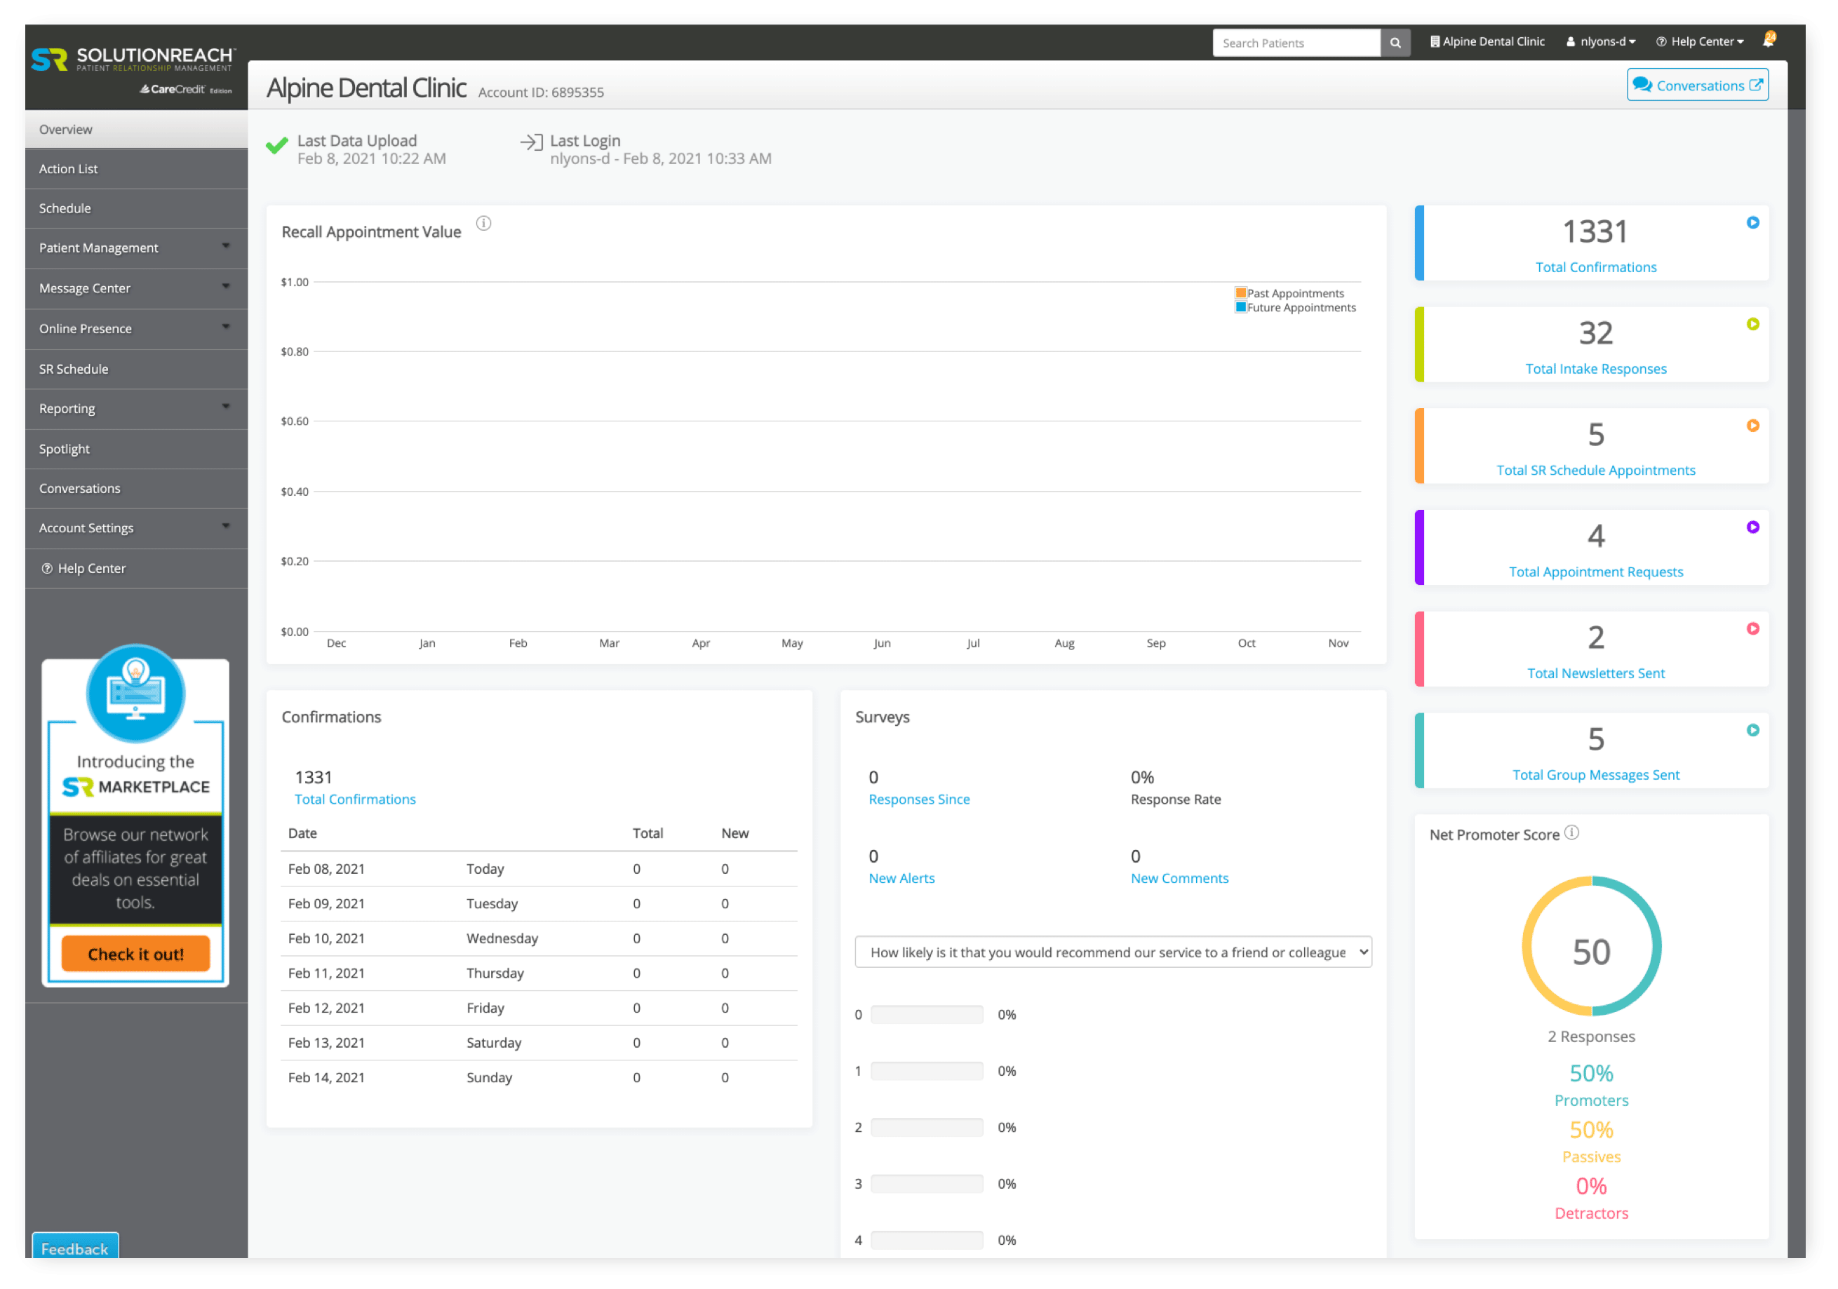The image size is (1838, 1289).
Task: Open the Responses Since link
Action: point(919,799)
